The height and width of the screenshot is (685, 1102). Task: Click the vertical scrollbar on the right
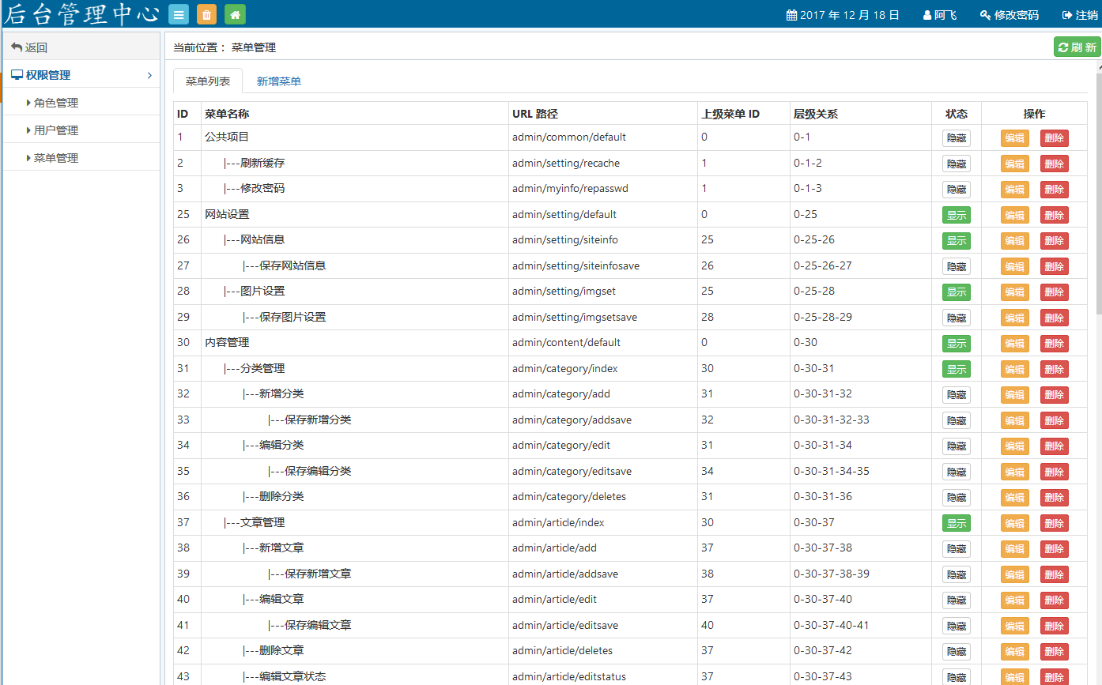tap(1098, 198)
